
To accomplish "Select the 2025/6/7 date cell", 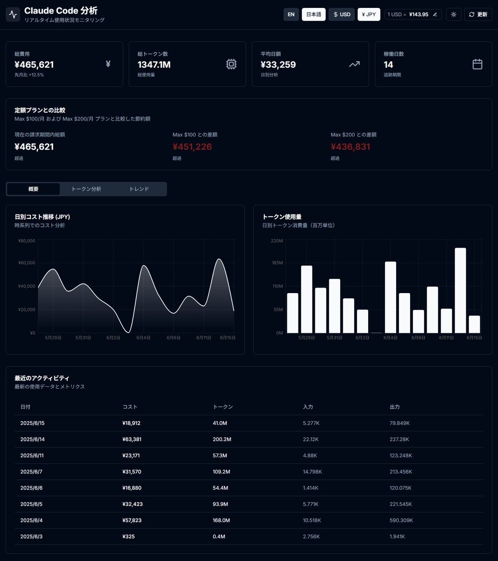I will (x=31, y=472).
